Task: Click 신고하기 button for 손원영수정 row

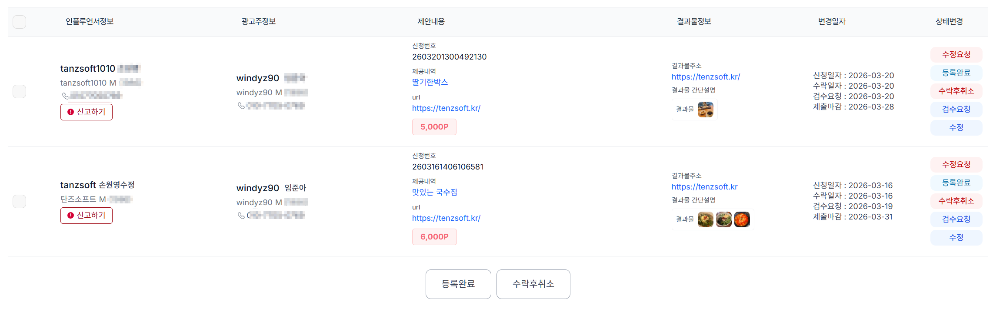Action: [86, 216]
